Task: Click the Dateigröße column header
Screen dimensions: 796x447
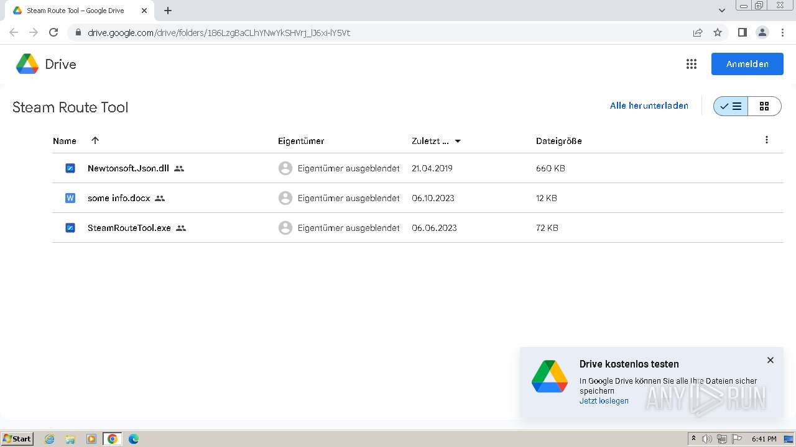Action: 559,141
